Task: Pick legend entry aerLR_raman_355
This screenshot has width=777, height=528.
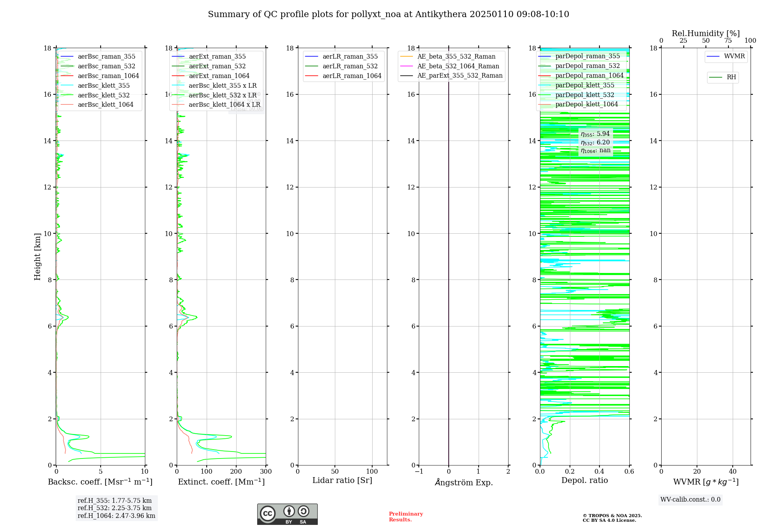Action: point(341,57)
